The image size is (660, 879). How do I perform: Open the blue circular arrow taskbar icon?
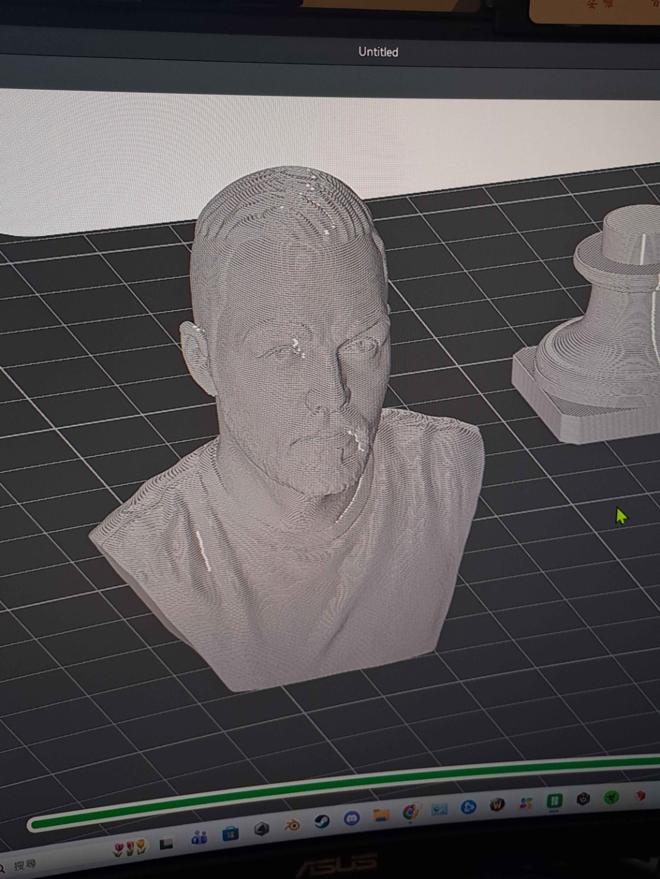pos(468,807)
